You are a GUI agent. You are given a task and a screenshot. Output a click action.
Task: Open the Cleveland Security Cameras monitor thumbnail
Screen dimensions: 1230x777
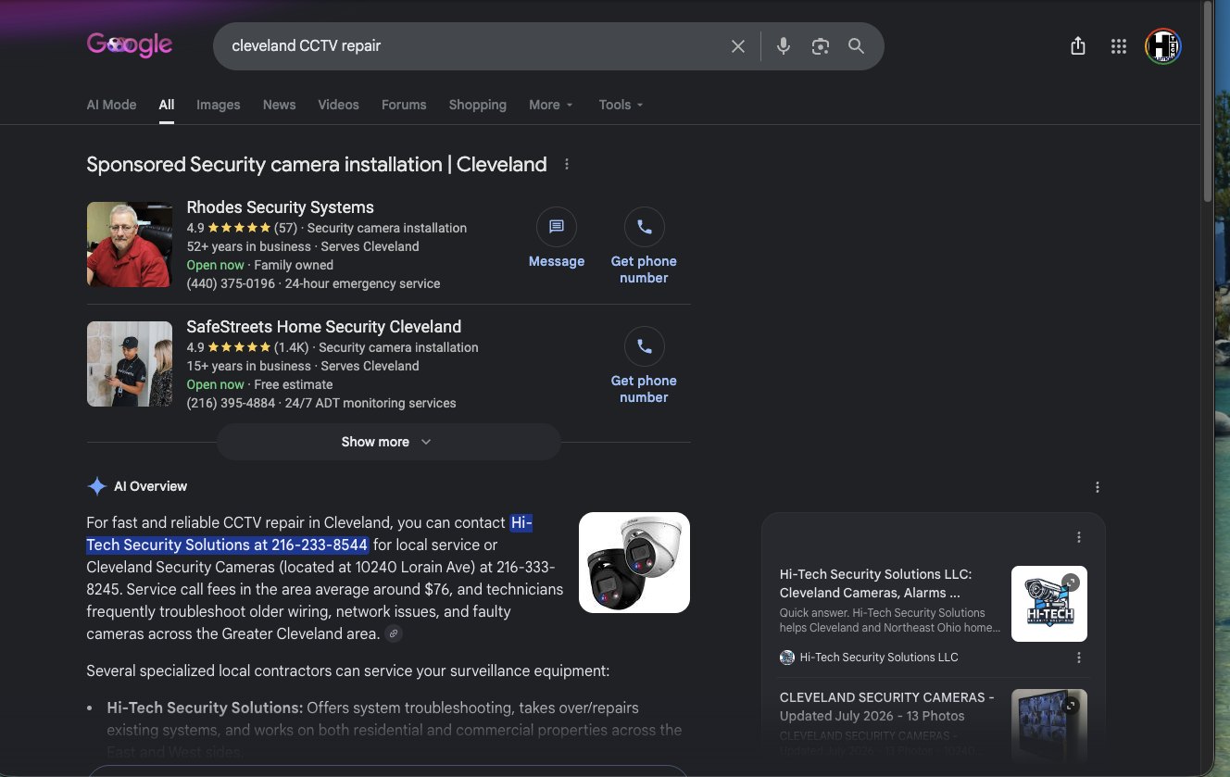[1049, 727]
